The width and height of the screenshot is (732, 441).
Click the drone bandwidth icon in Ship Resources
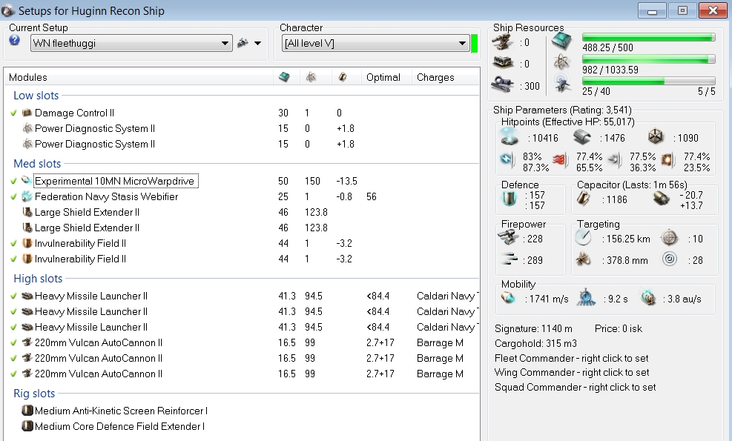[561, 82]
